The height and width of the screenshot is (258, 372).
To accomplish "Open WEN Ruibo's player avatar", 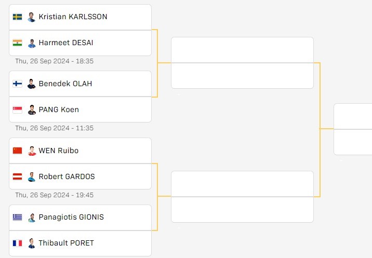I will [x=32, y=151].
